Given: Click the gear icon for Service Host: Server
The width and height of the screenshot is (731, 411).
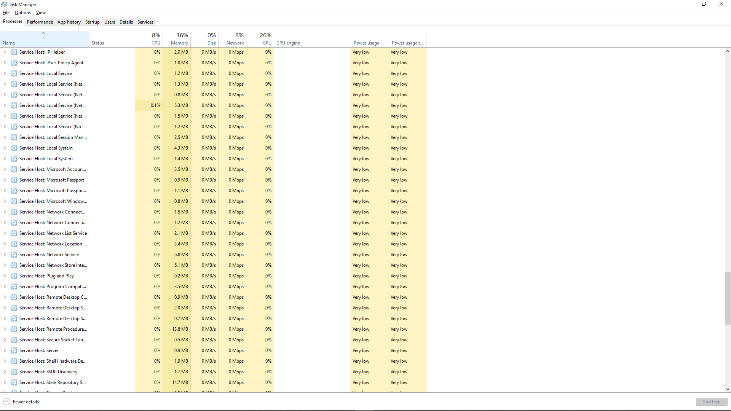Looking at the screenshot, I should [14, 350].
